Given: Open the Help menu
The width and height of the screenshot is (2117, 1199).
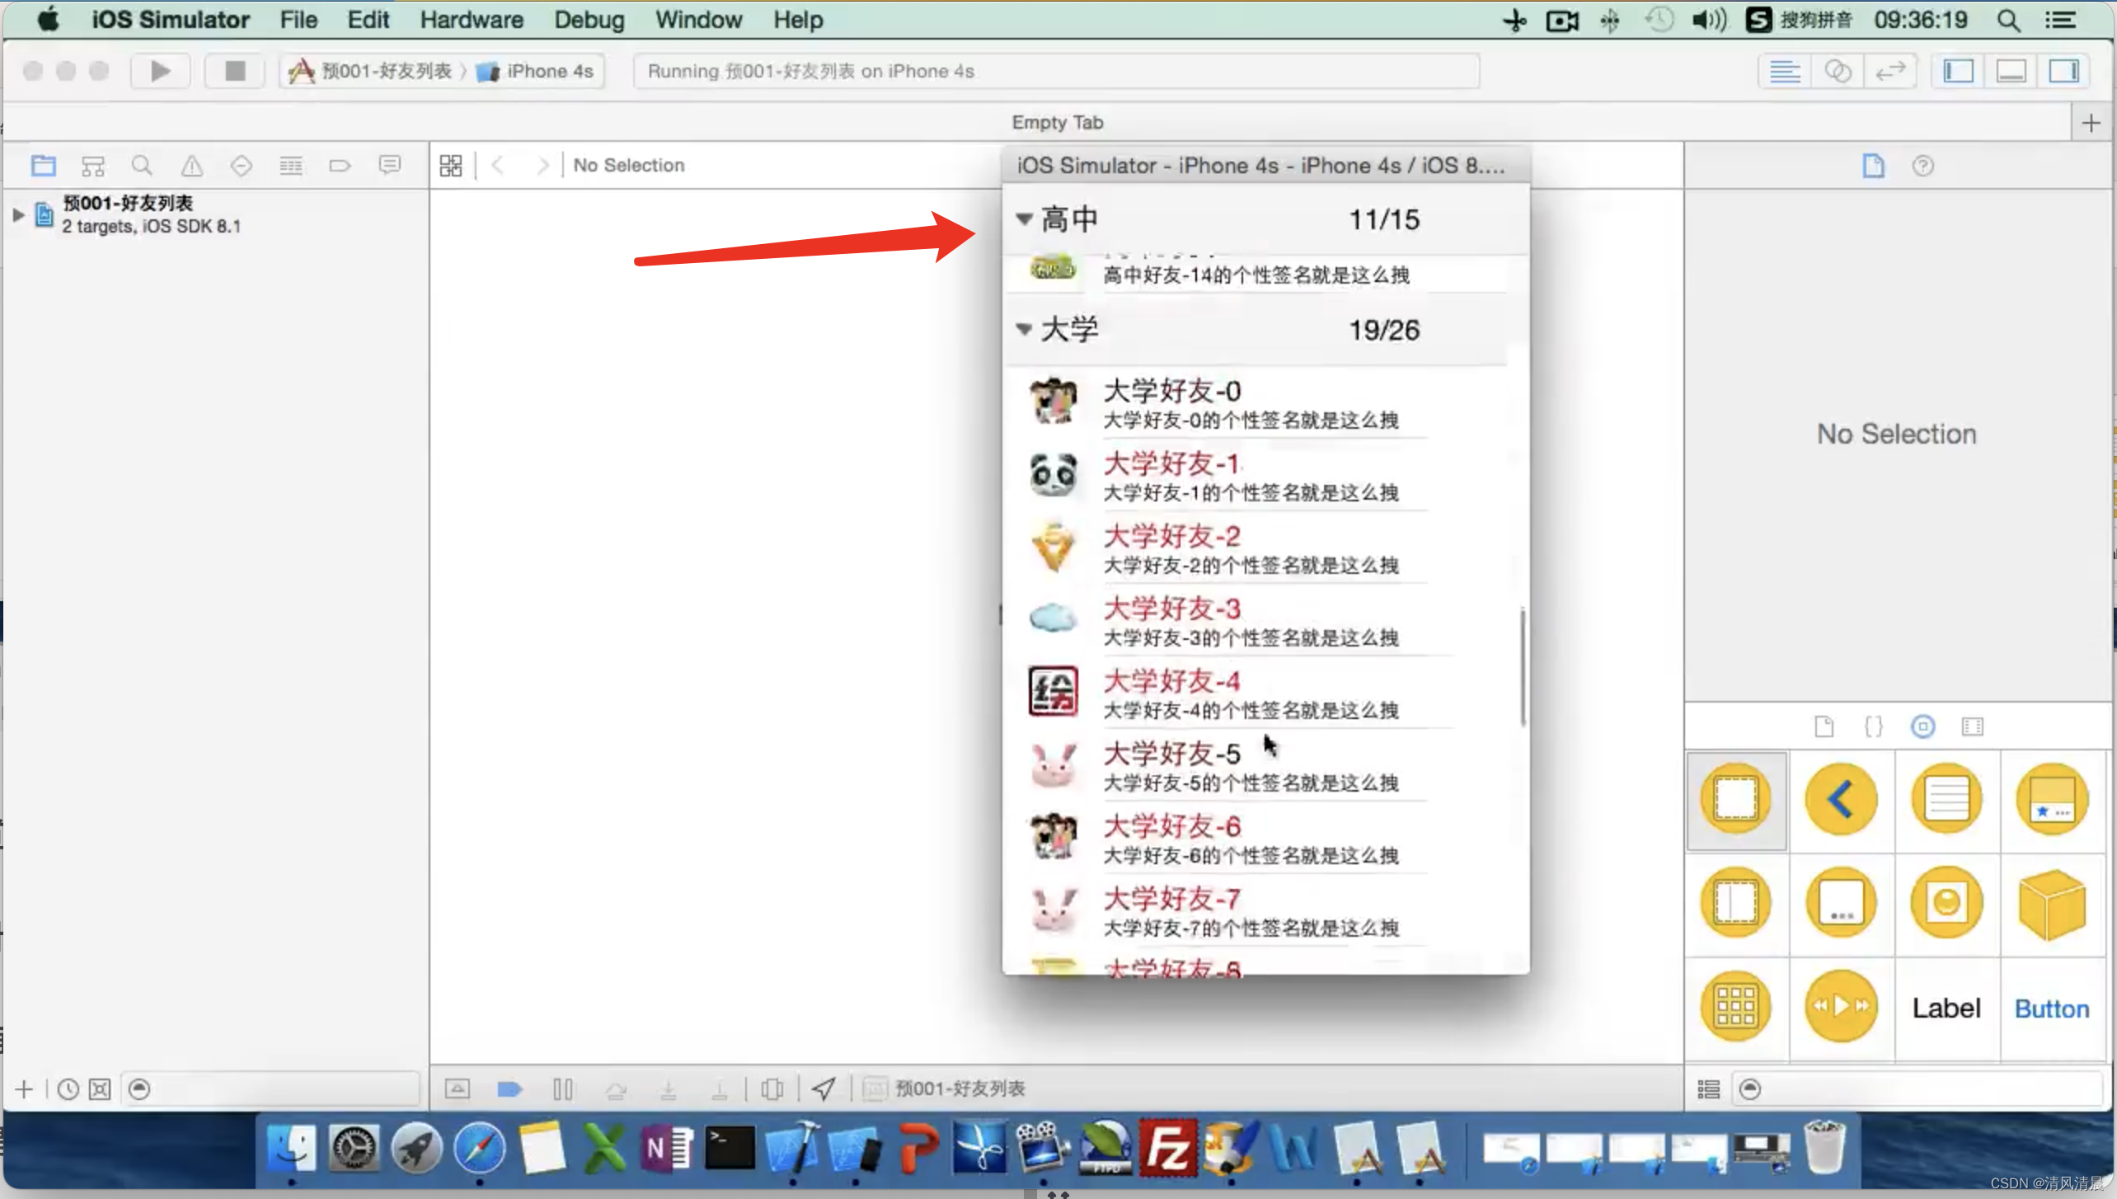Looking at the screenshot, I should [x=798, y=20].
